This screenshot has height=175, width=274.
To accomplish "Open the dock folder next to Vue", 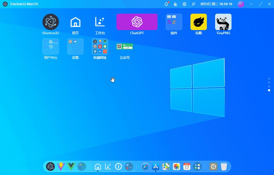I will point(82,167).
